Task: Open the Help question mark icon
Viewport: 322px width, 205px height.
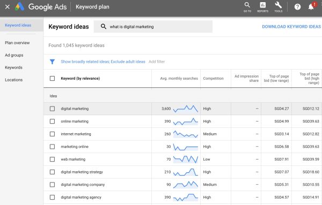Action: 297,7
